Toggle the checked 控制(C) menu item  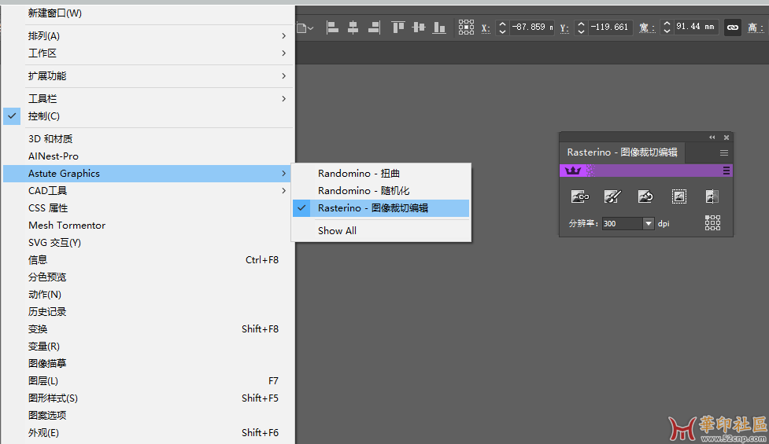coord(148,116)
